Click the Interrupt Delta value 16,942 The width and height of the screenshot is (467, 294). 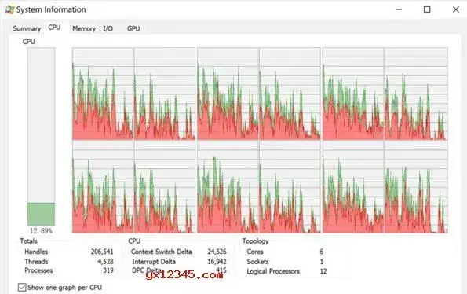point(217,262)
